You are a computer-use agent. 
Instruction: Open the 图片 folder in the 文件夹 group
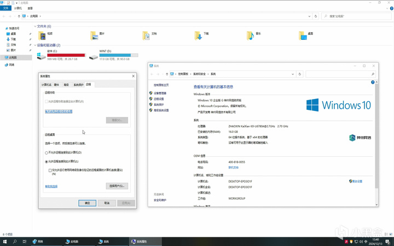click(x=94, y=36)
